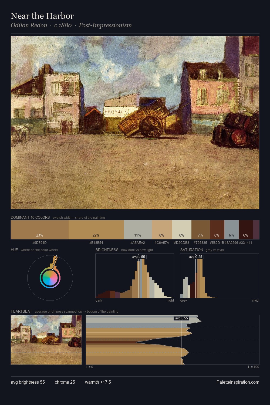The height and width of the screenshot is (405, 270).
Task: Click the 'L = 0' axis label
Action: pyautogui.click(x=89, y=367)
